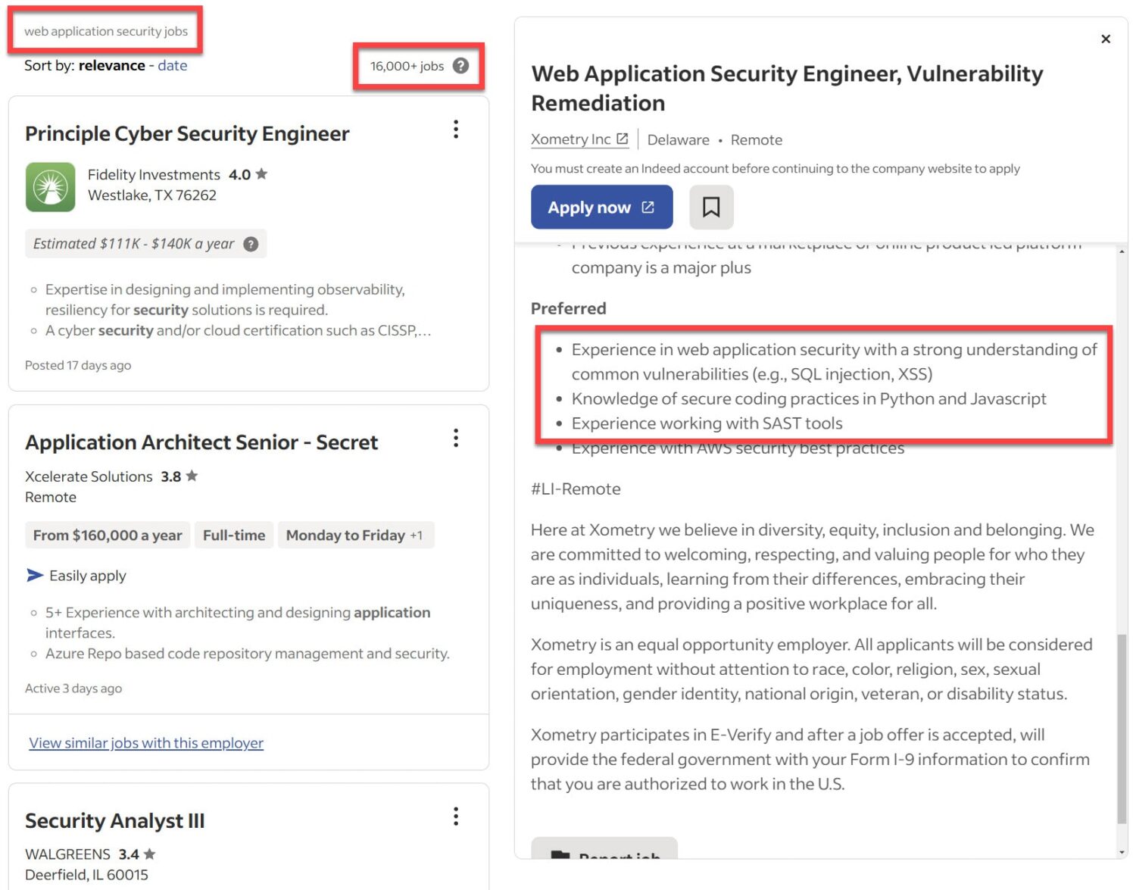Open Security Analyst III job listing
This screenshot has height=890, width=1136.
(115, 821)
